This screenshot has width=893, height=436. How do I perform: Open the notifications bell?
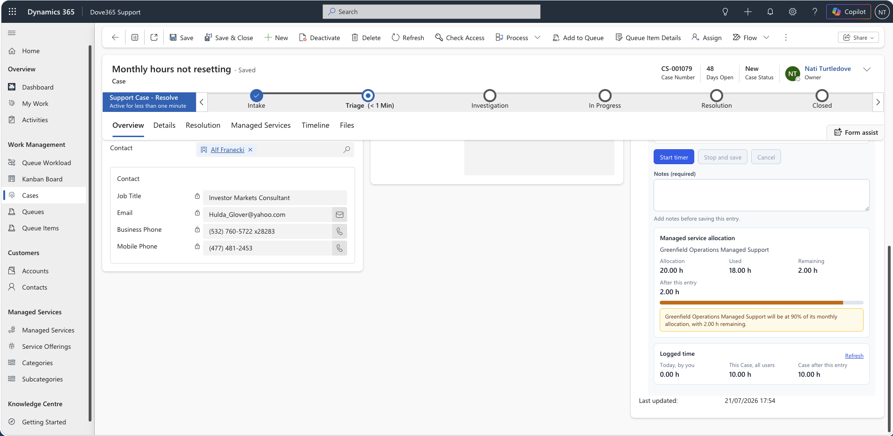(770, 12)
